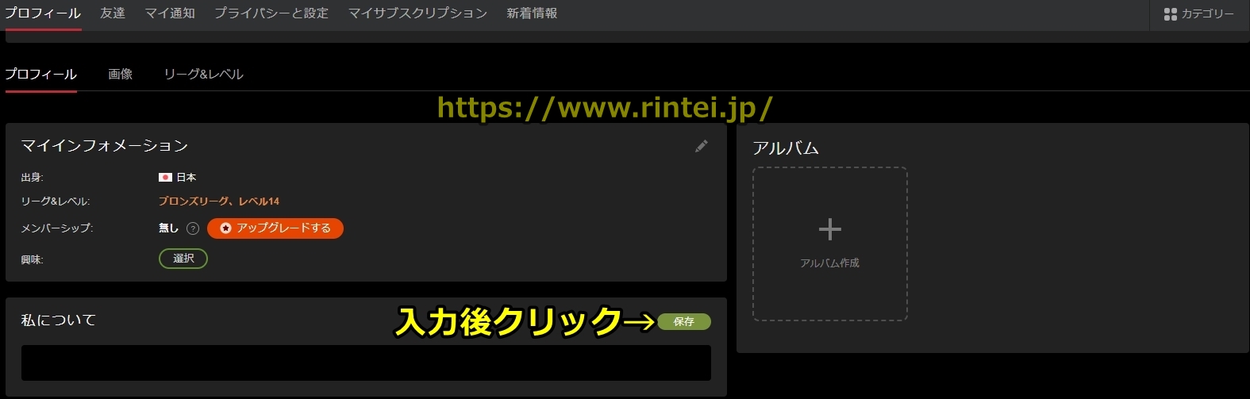
Task: Switch to the 画像 sub-tab
Action: coord(120,74)
